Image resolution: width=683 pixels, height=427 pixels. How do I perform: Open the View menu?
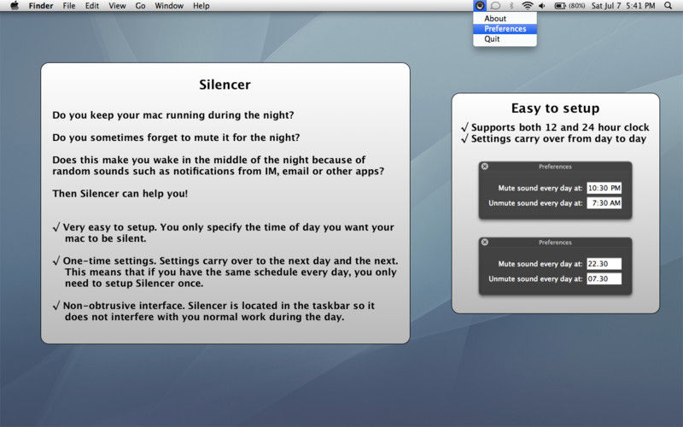(117, 6)
